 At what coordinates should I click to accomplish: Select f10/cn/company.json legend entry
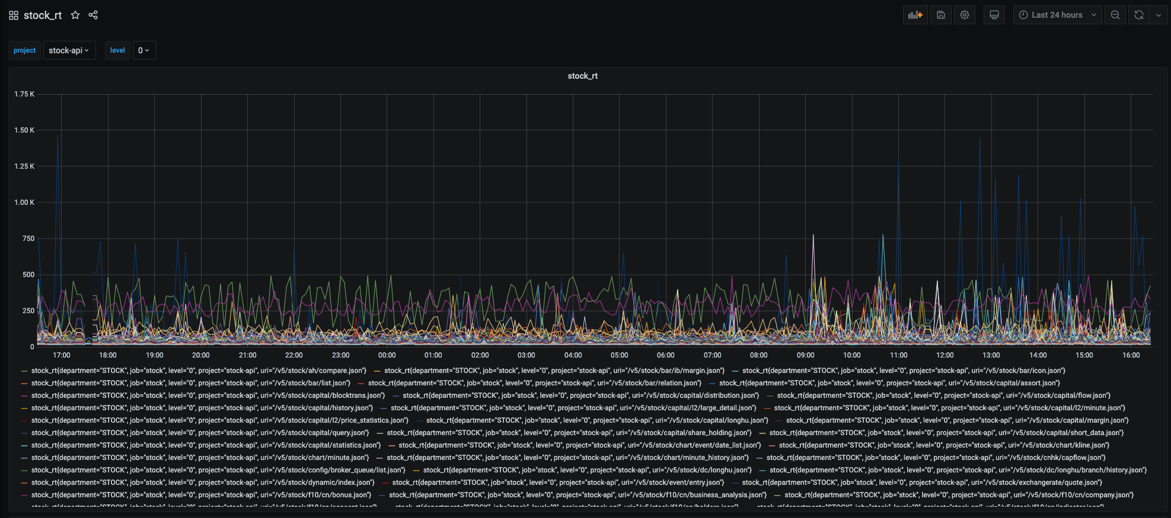(x=959, y=495)
